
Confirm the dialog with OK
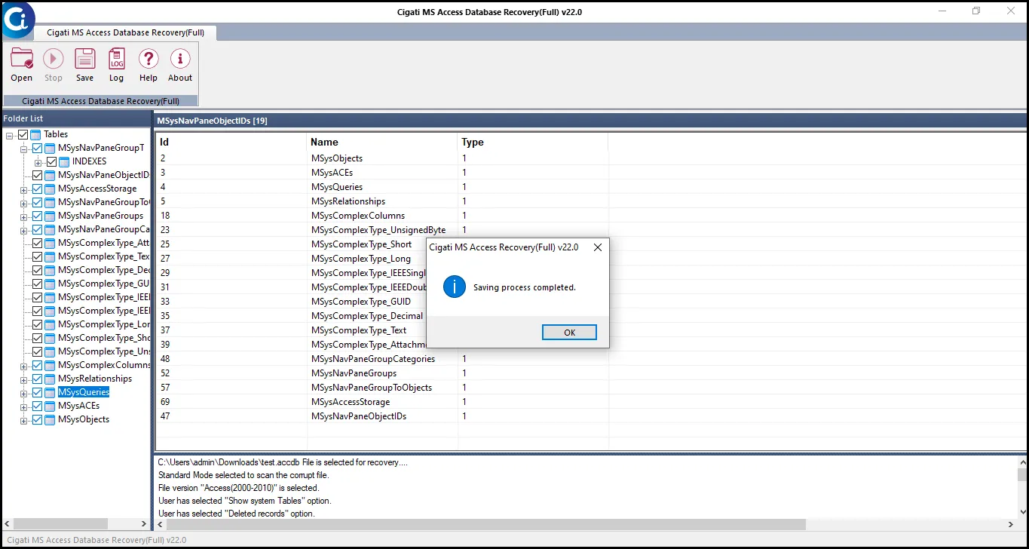click(x=569, y=333)
